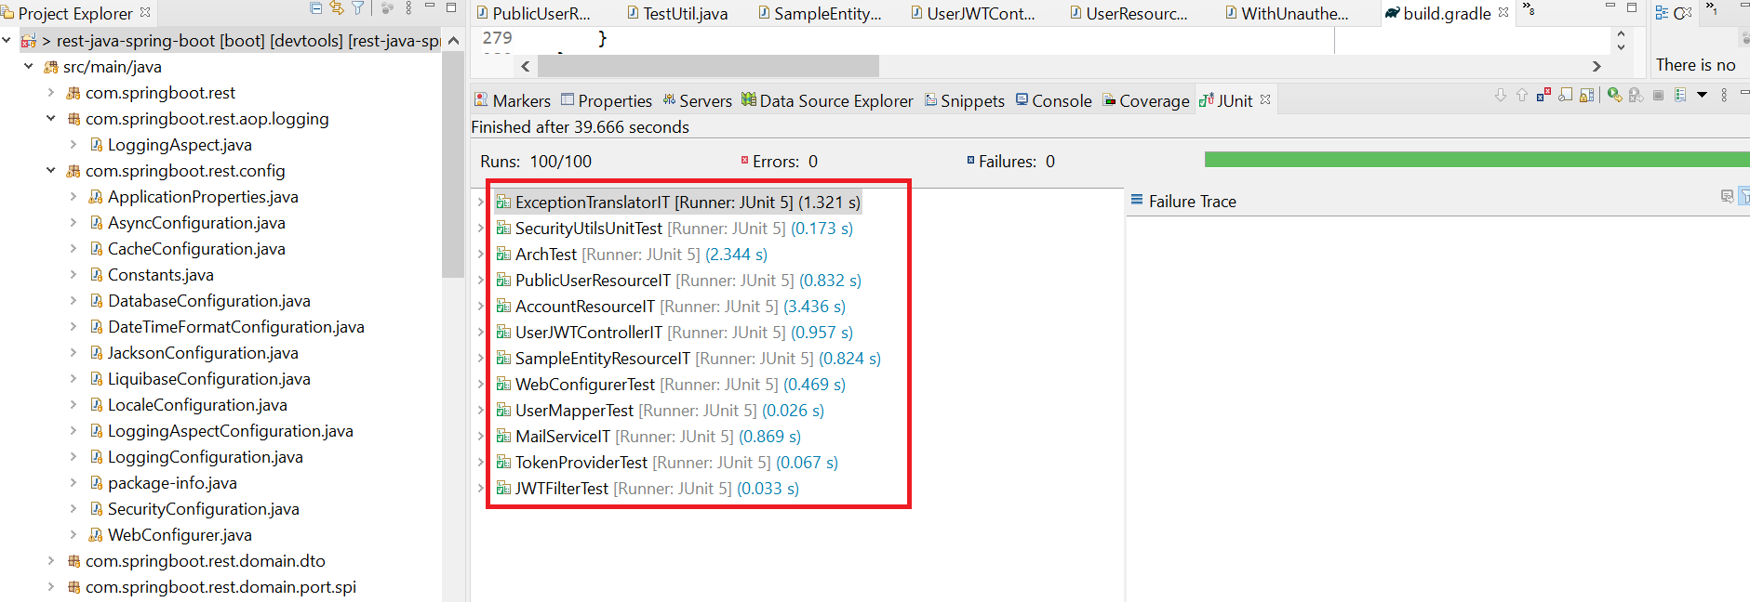The image size is (1750, 602).
Task: Click Collapse All in Project Explorer
Action: coord(315,8)
